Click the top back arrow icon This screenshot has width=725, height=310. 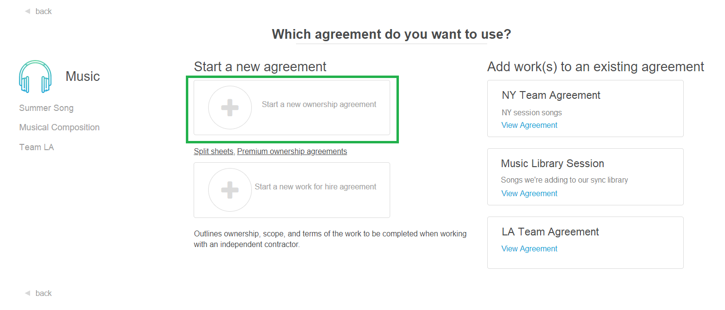(27, 11)
